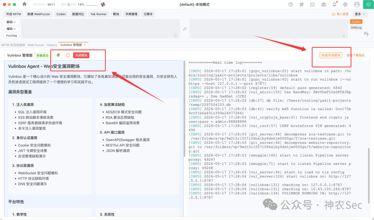
Task: Click the red 关闭靶场 button
Action: pyautogui.click(x=81, y=55)
